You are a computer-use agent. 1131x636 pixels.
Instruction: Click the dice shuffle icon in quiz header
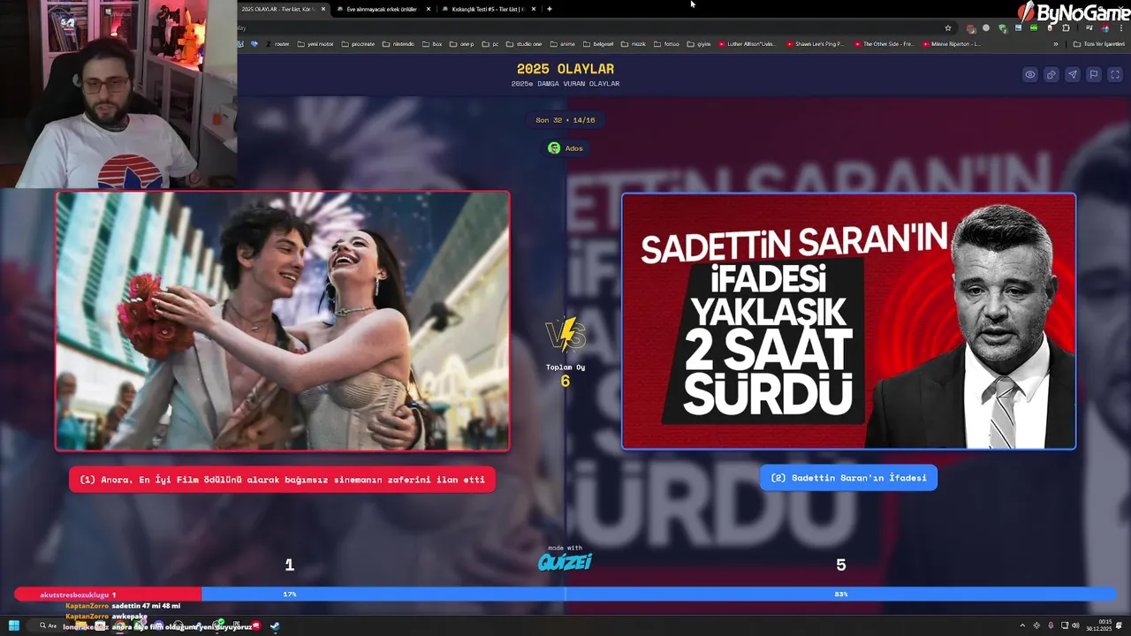pyautogui.click(x=1051, y=75)
